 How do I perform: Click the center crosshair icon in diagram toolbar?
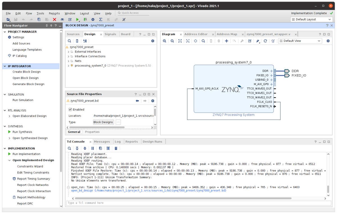[x=195, y=41]
